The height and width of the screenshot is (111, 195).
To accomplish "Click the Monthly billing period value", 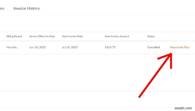I will click(12, 47).
